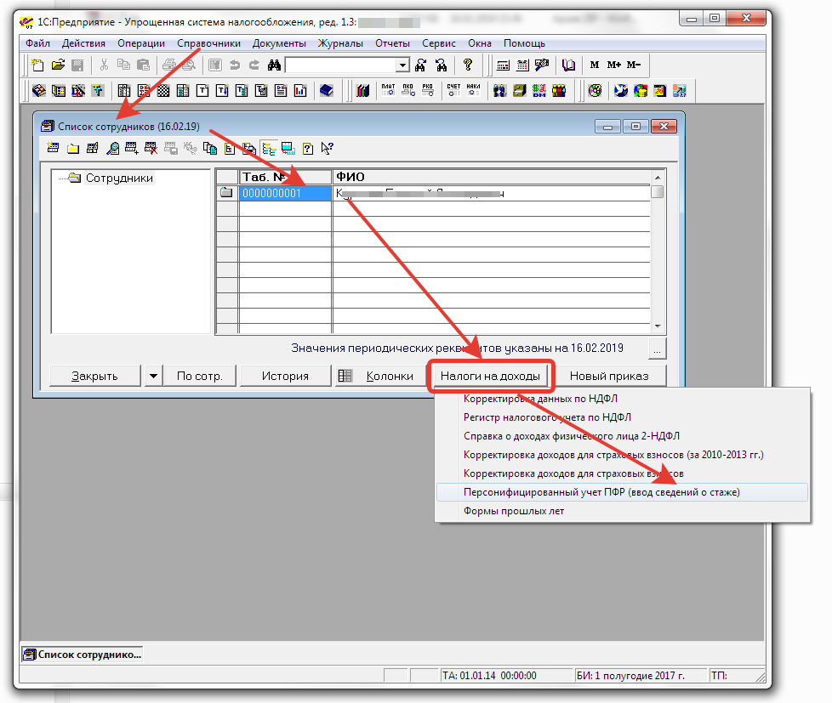Click the M+ memory add button
The height and width of the screenshot is (703, 832).
[614, 65]
